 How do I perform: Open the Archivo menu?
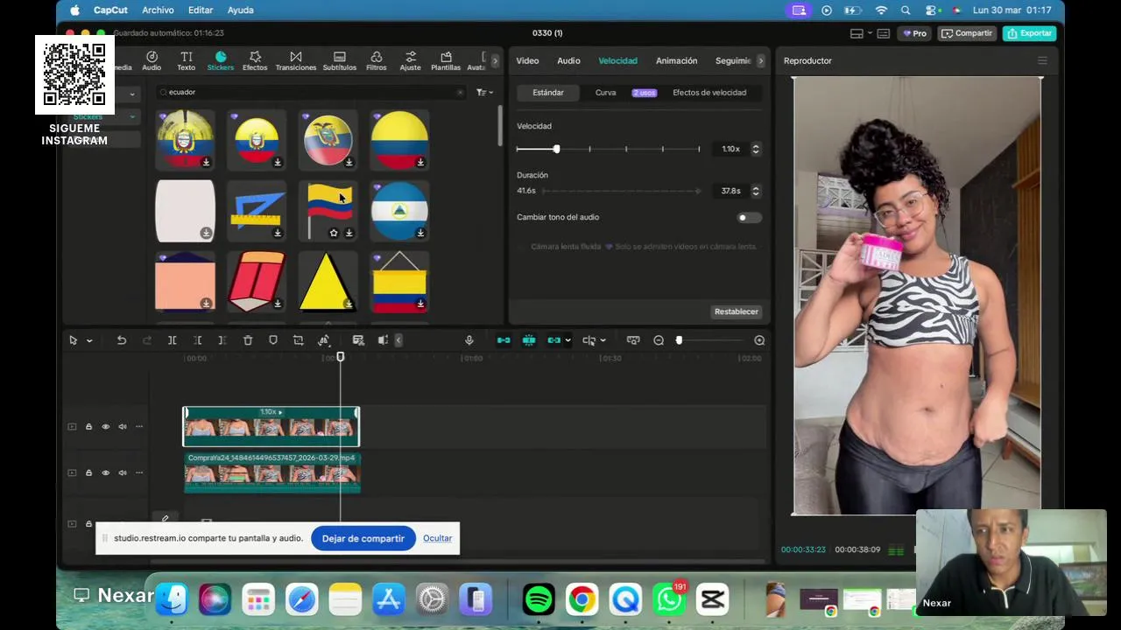coord(158,10)
